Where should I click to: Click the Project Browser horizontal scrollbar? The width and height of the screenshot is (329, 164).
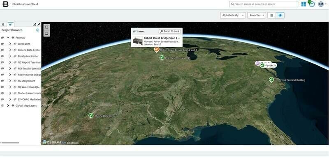pos(10,143)
